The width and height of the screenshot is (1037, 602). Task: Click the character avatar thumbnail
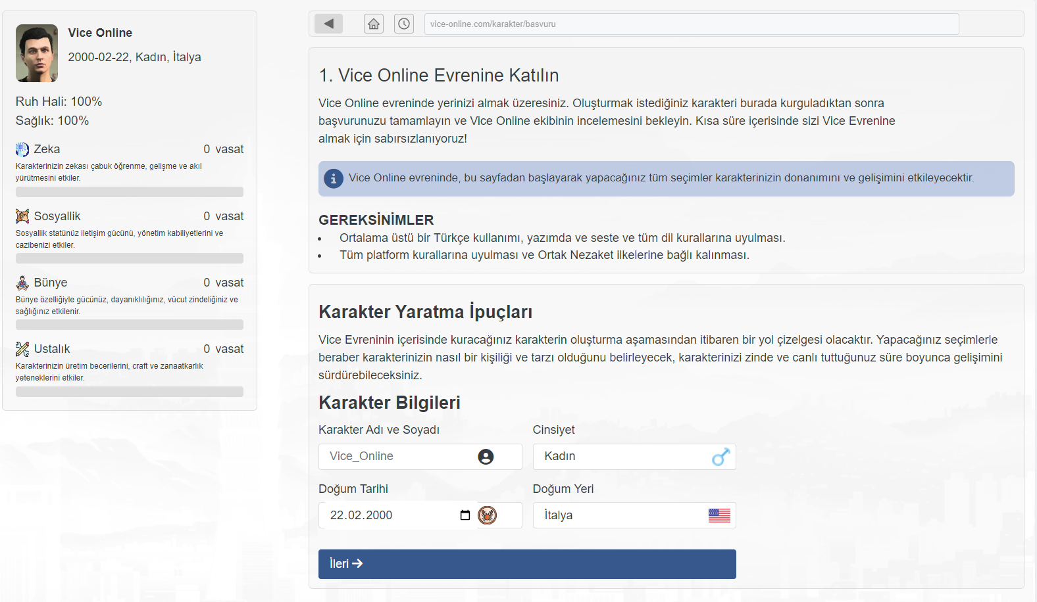point(37,53)
